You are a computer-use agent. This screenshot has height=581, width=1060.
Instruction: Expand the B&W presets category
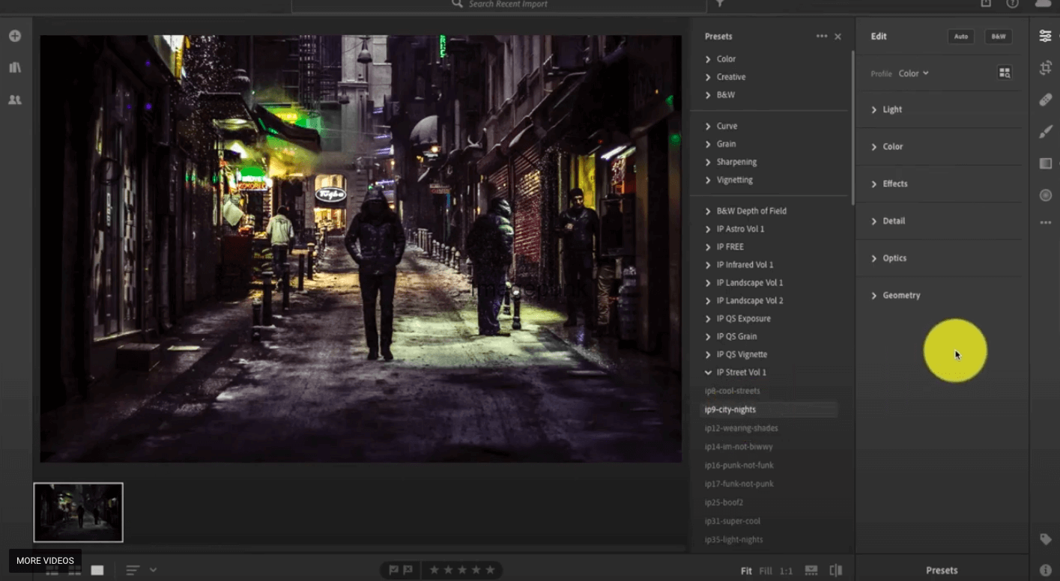724,95
